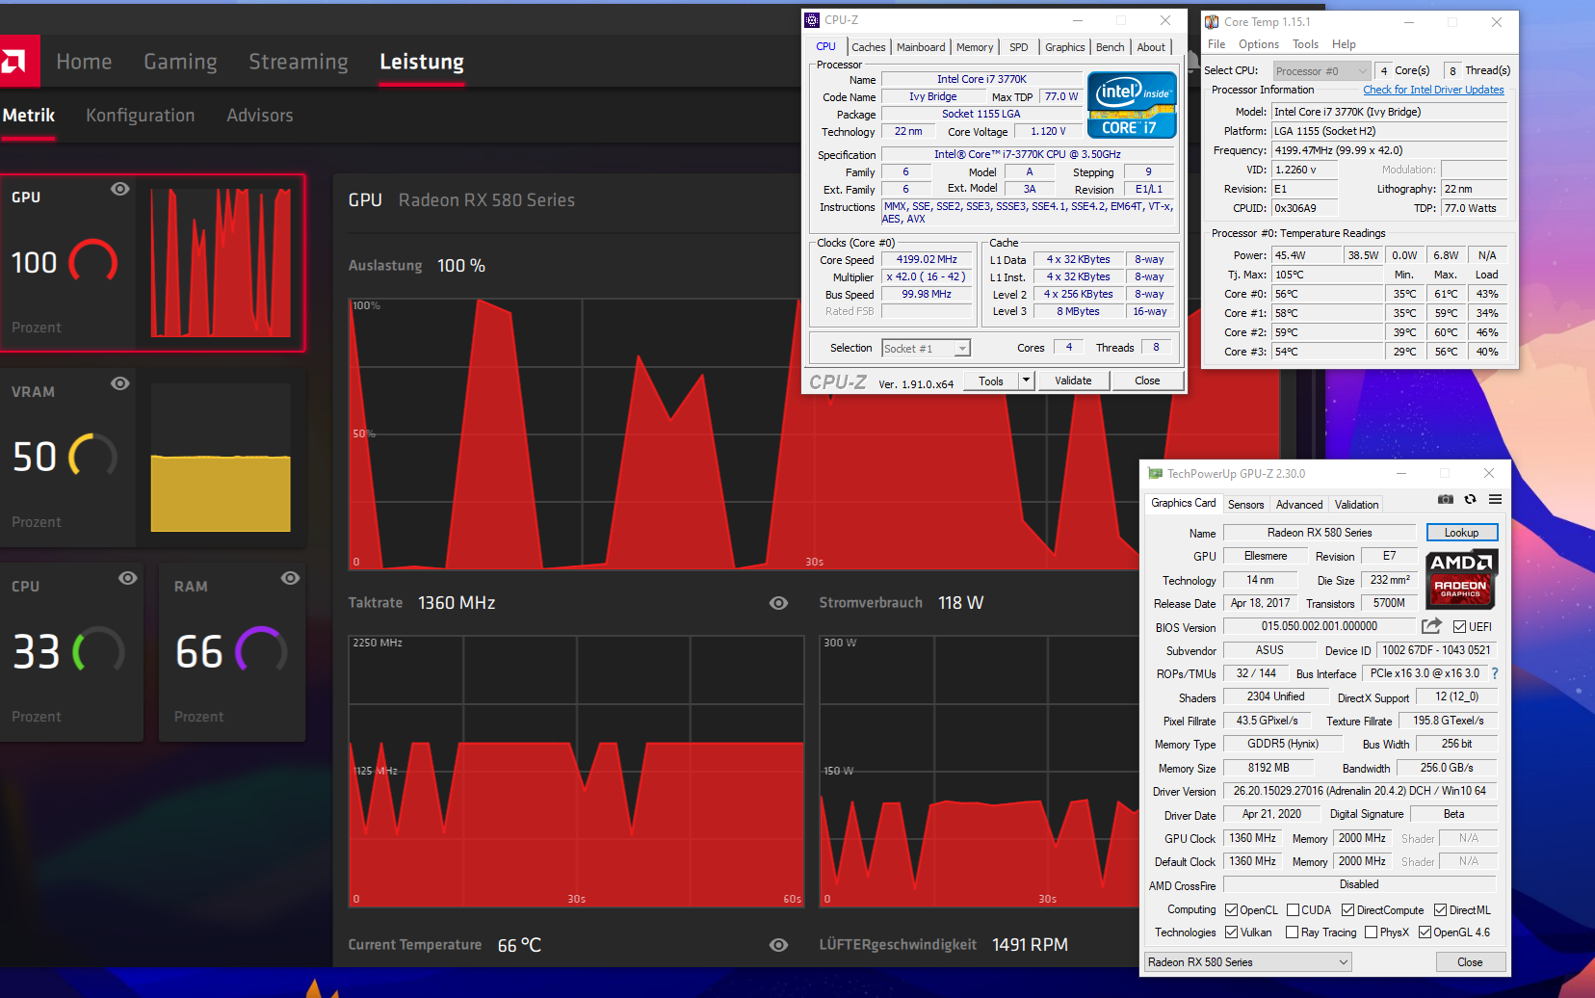Screen dimensions: 1595x998
Task: Go to the Home tab in Radeon Software
Action: [84, 62]
